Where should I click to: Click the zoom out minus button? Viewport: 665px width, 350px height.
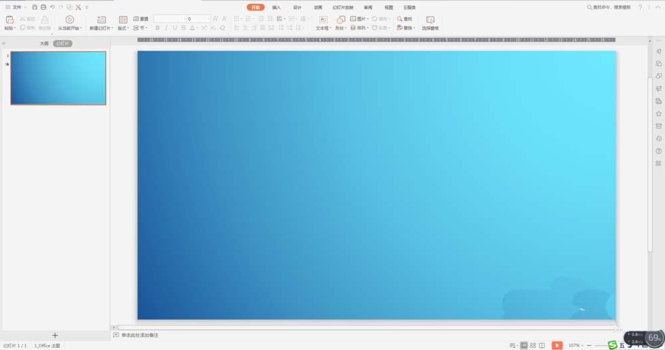pyautogui.click(x=589, y=345)
